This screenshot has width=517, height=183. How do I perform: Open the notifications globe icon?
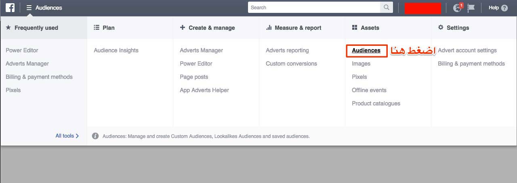[x=458, y=8]
